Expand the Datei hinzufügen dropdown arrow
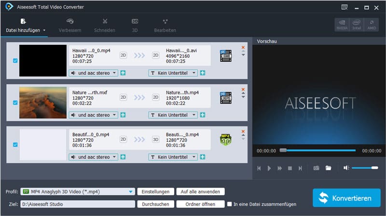 click(x=44, y=30)
